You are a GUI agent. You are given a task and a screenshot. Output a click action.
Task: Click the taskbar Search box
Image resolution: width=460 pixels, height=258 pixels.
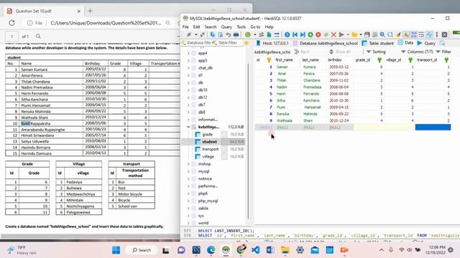pyautogui.click(x=142, y=250)
